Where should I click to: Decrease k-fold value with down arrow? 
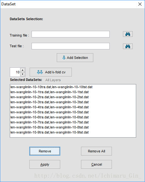tap(23, 74)
